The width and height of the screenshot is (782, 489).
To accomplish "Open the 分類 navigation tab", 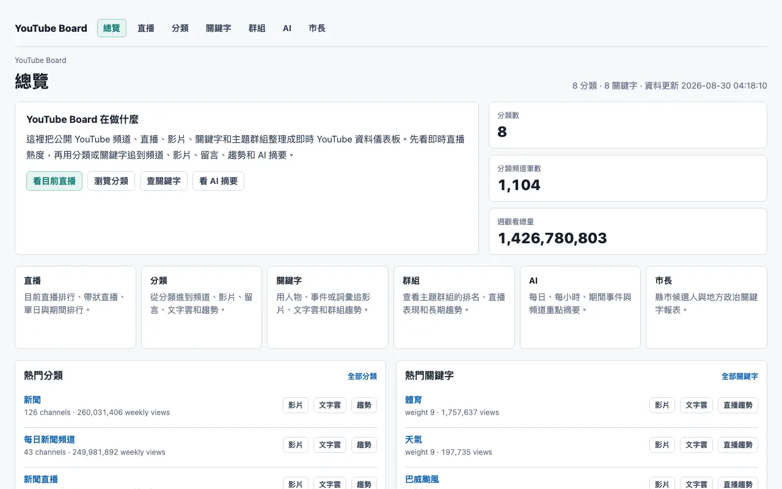I will pos(180,28).
